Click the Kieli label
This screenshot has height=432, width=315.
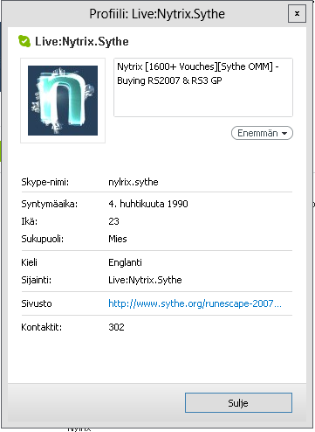[29, 262]
